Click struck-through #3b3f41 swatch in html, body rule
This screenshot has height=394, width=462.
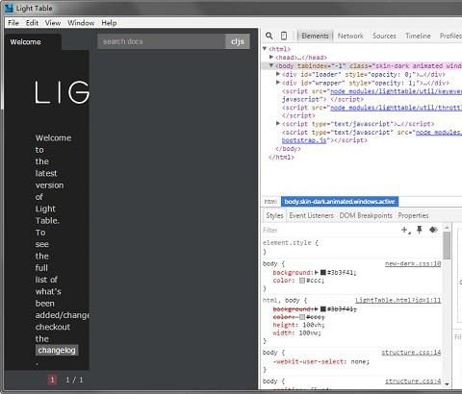click(323, 308)
